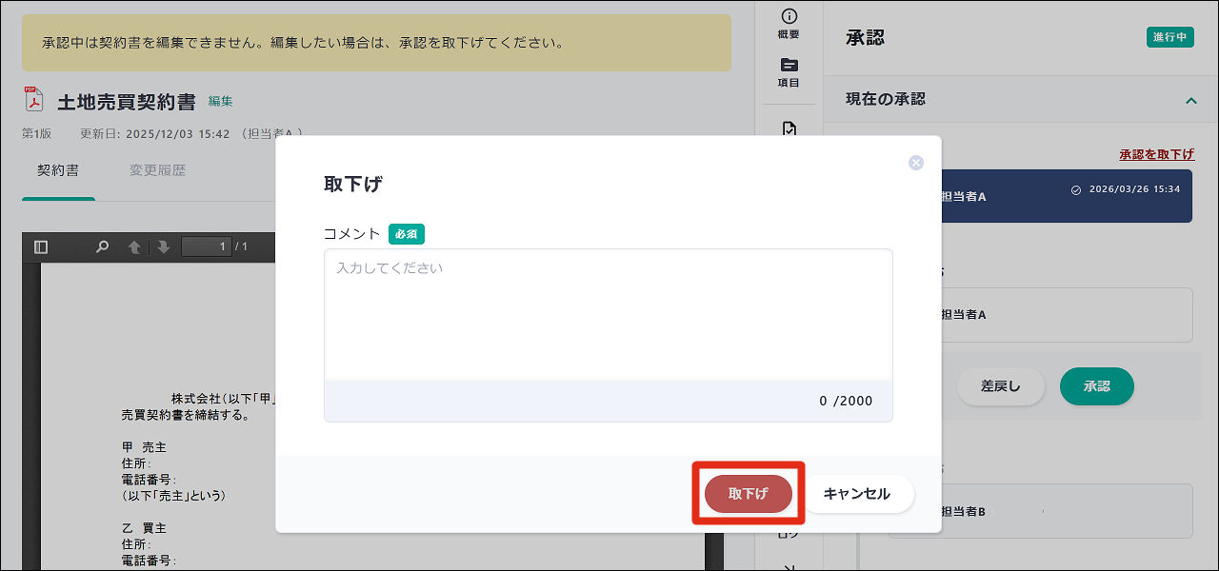Image resolution: width=1219 pixels, height=571 pixels.
Task: Switch to the 変更履歴 tab
Action: (x=157, y=171)
